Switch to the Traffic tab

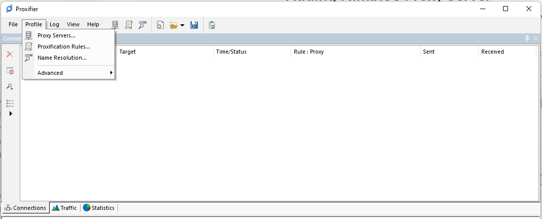point(64,208)
